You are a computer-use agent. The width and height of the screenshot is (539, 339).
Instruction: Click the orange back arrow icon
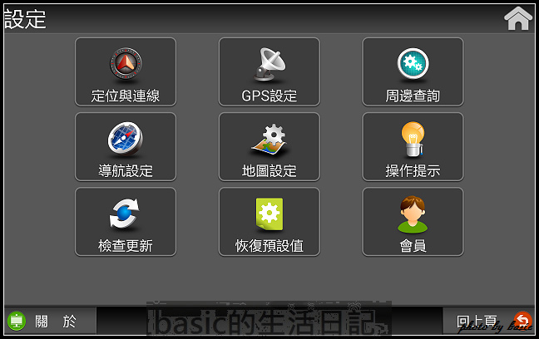[522, 321]
